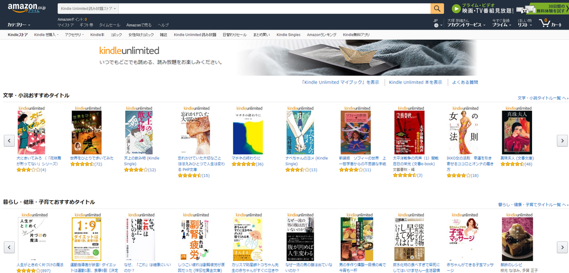The width and height of the screenshot is (569, 273).
Task: Click in the main search input field
Action: (x=274, y=9)
